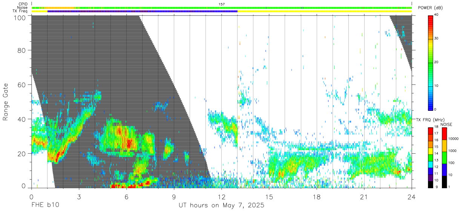Click the 6 tick on the UT hours axis
The image size is (463, 213).
[x=127, y=197]
